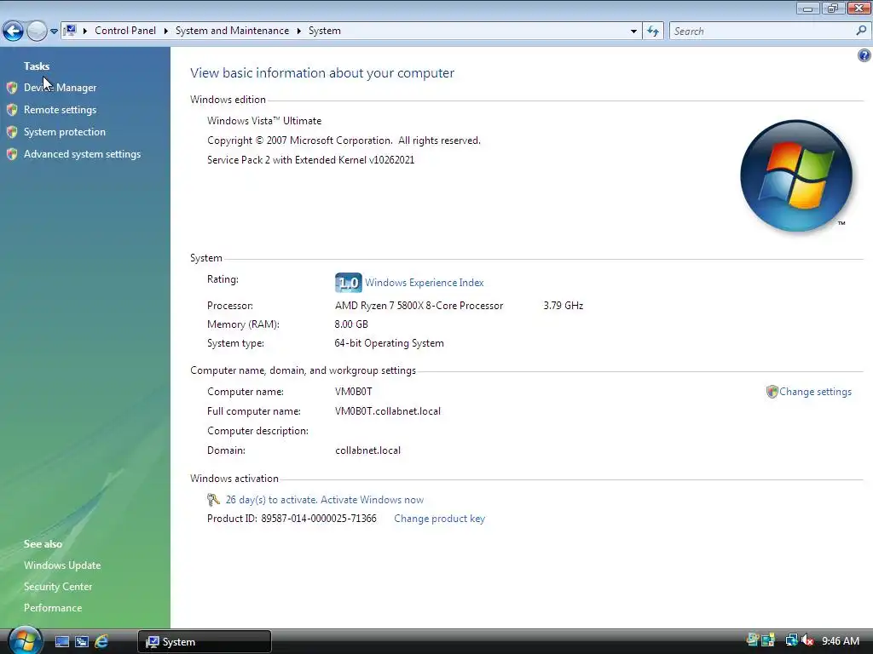Open the address bar history dropdown
873x654 pixels.
coord(633,32)
